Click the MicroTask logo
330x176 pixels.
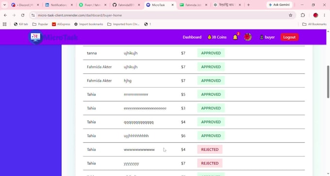[x=53, y=37]
